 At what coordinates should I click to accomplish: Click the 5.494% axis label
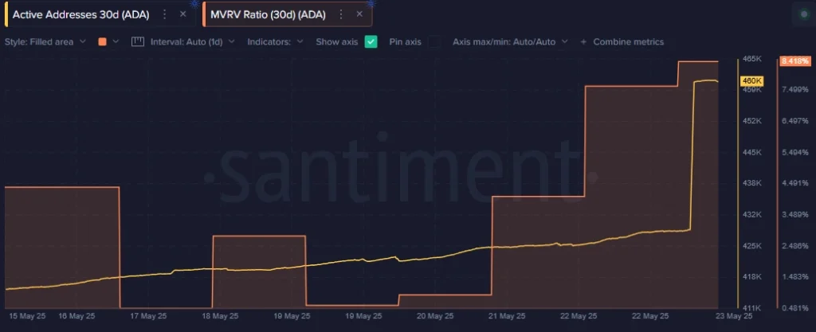tap(794, 152)
